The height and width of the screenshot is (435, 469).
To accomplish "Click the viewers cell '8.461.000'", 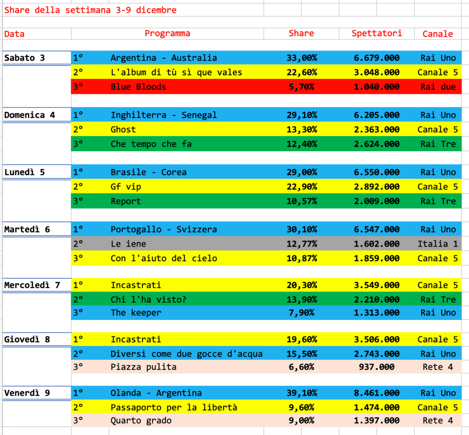I will pyautogui.click(x=376, y=393).
